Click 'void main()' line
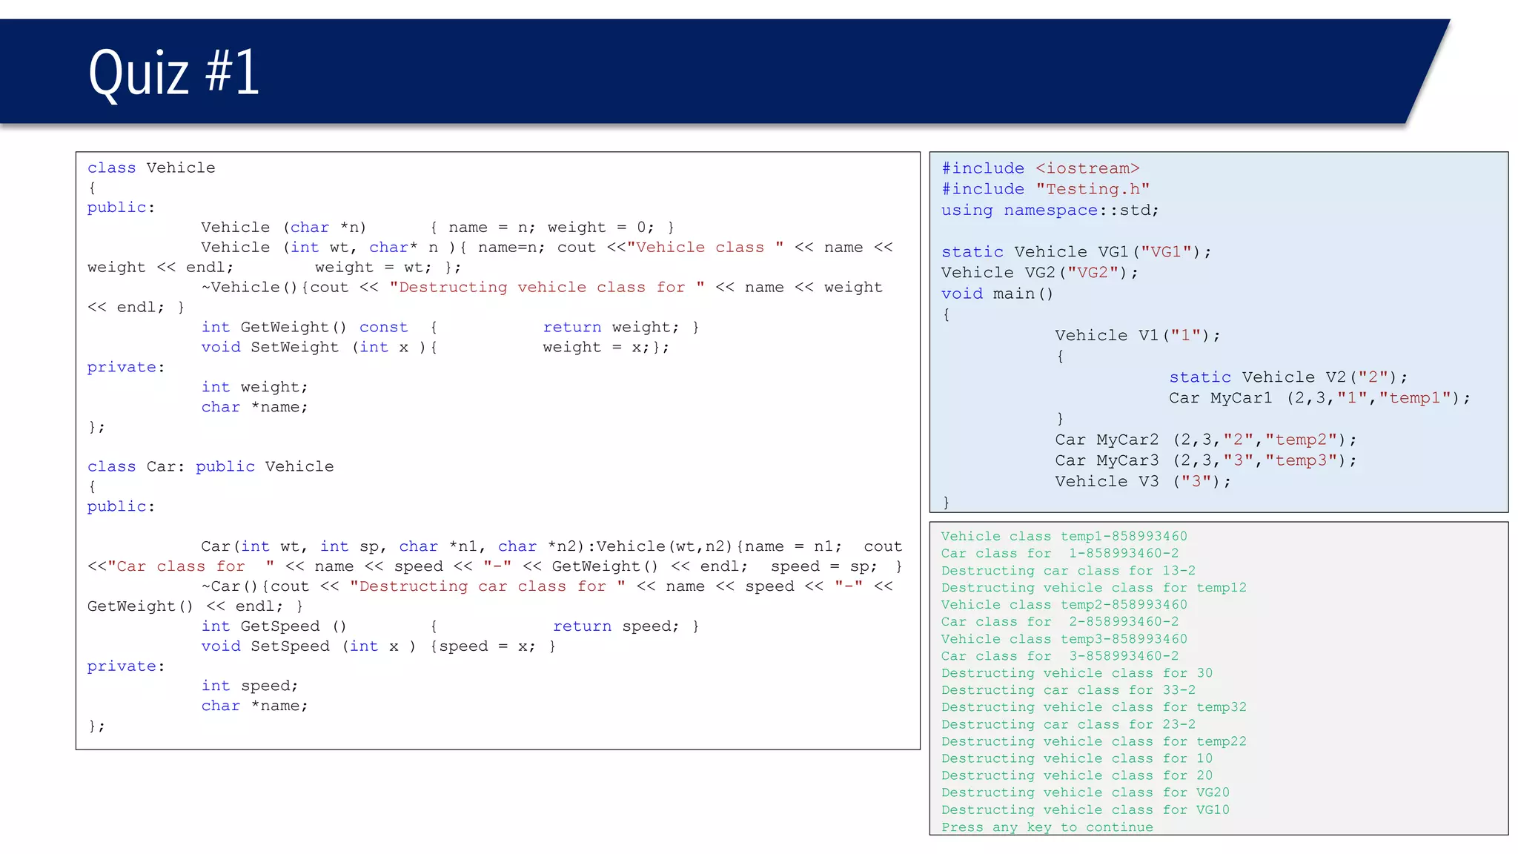The height and width of the screenshot is (854, 1518). pyautogui.click(x=997, y=294)
